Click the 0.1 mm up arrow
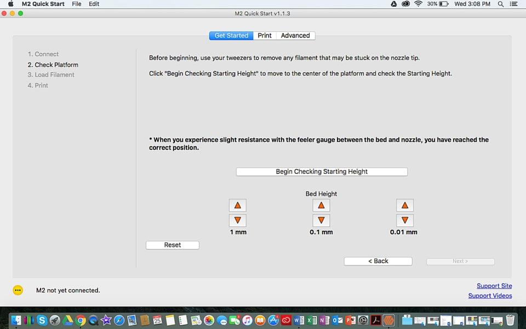526x329 pixels. click(321, 205)
